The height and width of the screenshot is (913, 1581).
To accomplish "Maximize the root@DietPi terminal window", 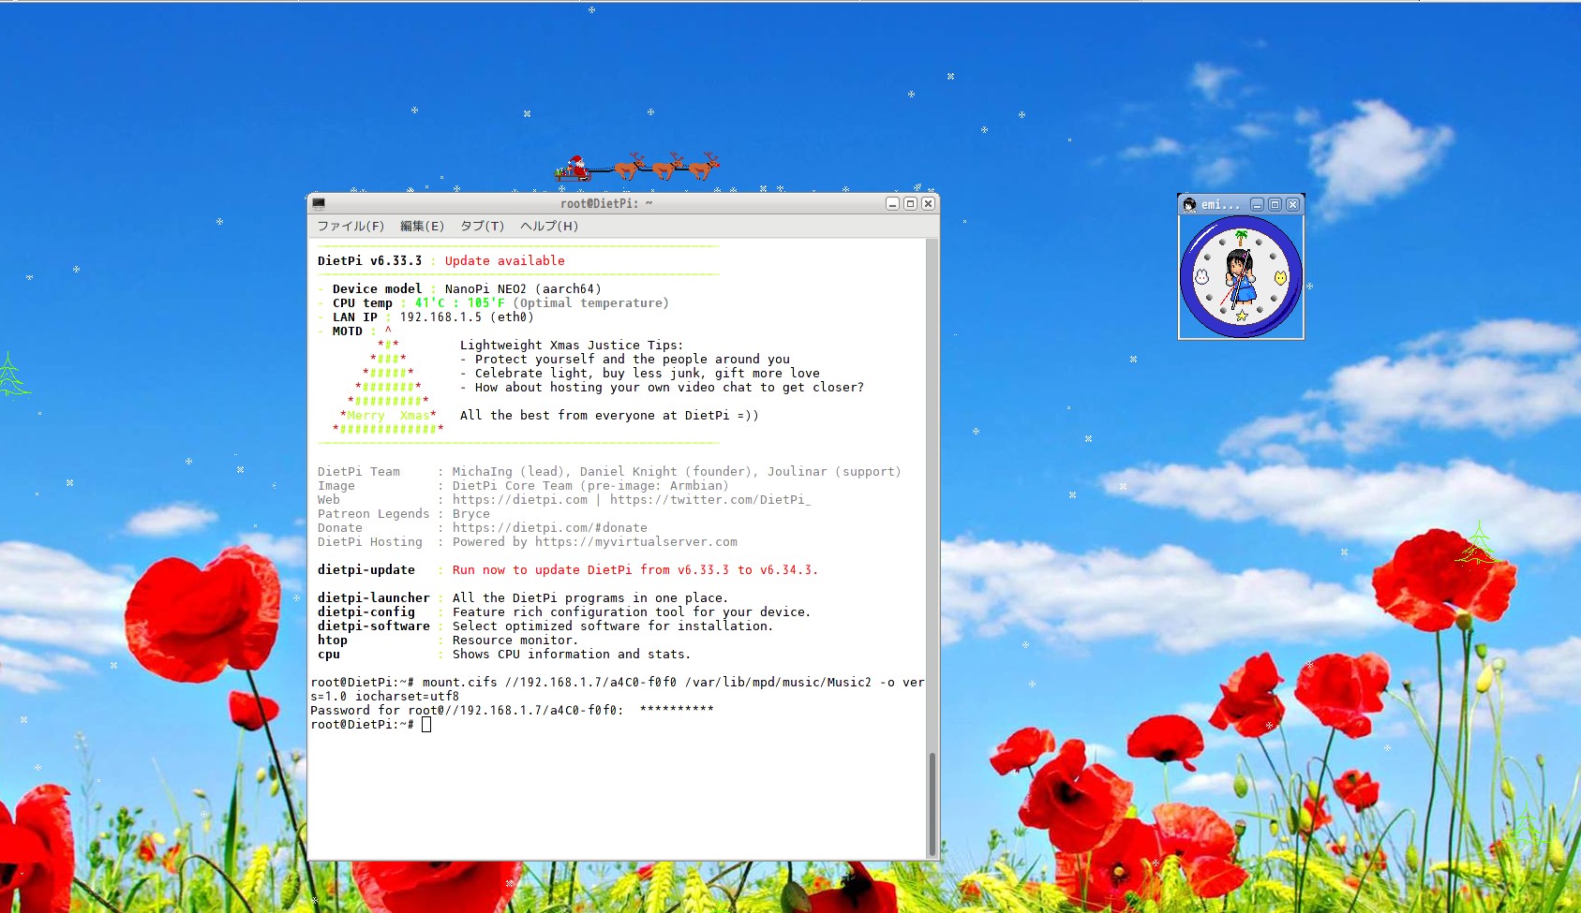I will 910,204.
